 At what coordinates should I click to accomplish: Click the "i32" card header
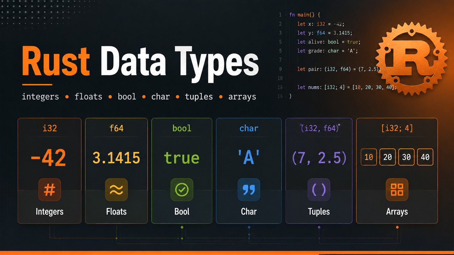(50, 128)
